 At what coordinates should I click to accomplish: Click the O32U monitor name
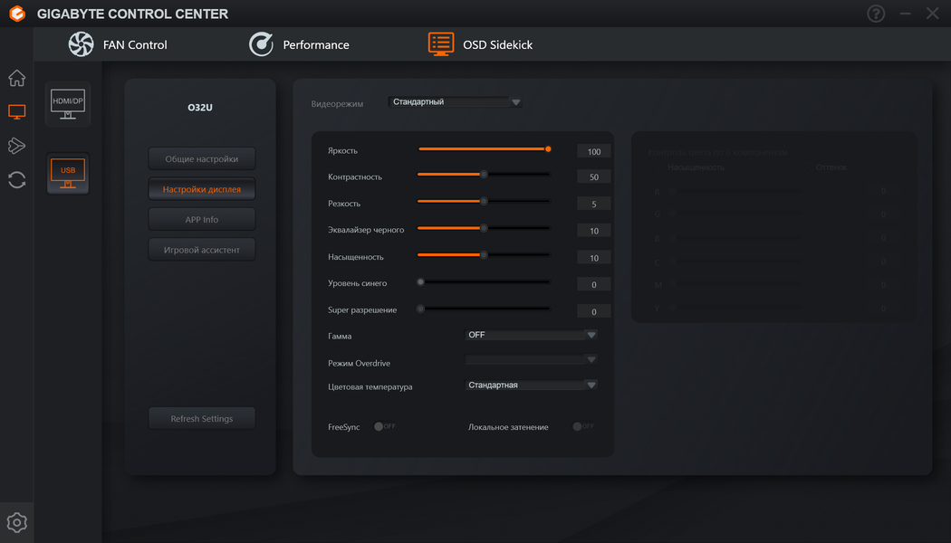point(200,108)
